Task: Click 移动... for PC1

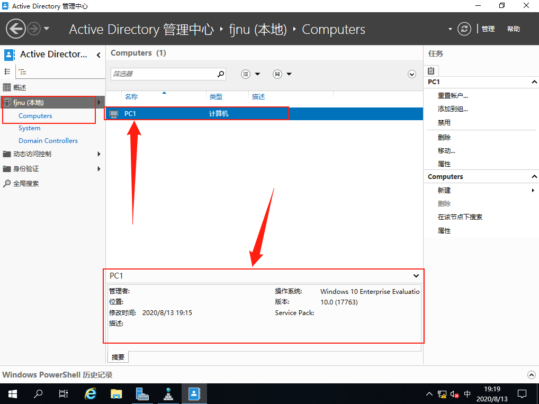Action: [x=446, y=150]
